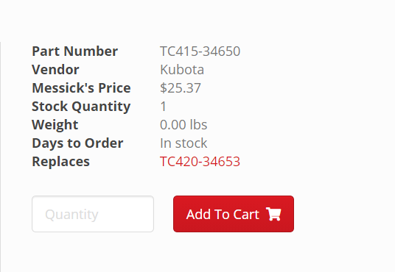Click the vertical divider line at left edge

(1, 157)
